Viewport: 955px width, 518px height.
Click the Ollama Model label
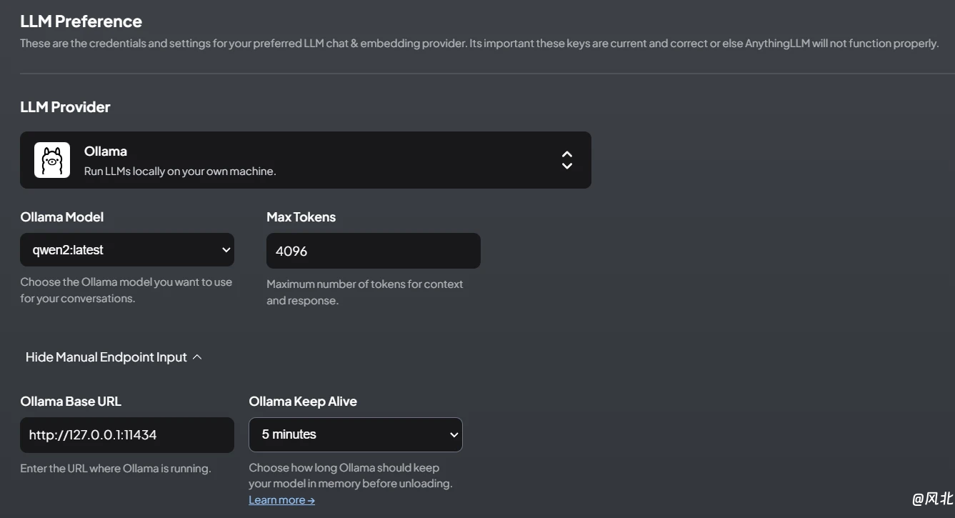(x=62, y=216)
